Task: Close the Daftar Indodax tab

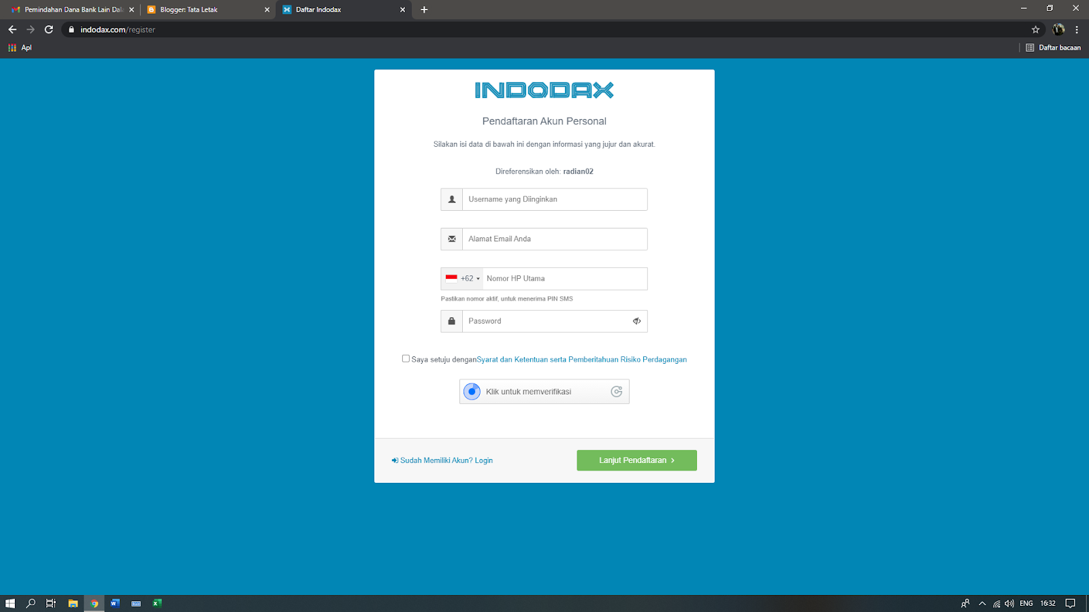Action: pyautogui.click(x=402, y=10)
